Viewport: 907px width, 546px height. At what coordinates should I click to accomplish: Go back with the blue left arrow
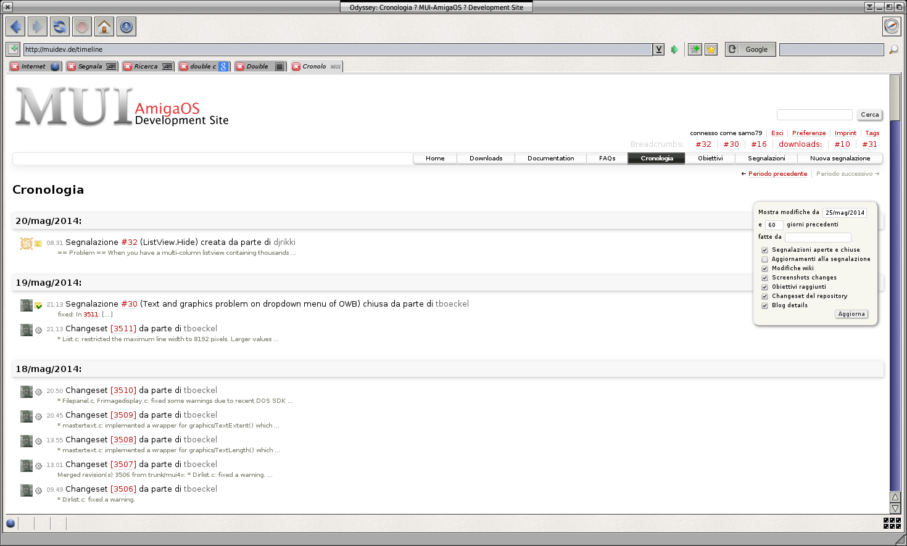tap(15, 27)
